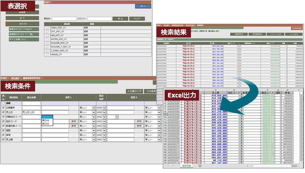Image resolution: width=305 pixels, height=173 pixels.
Task: Toggle the 個数 display checkbox
Action: [3, 130]
